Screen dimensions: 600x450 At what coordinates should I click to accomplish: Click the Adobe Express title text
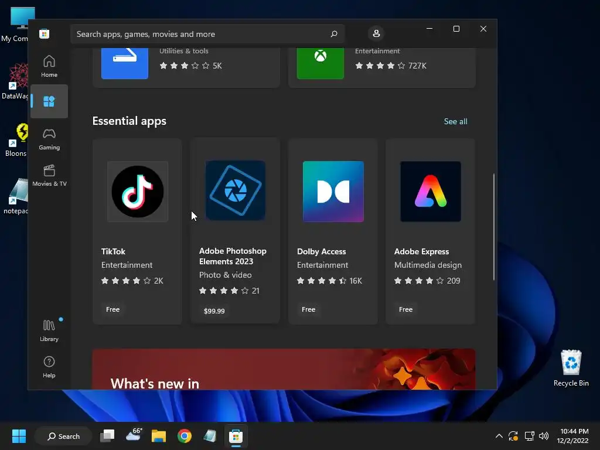(421, 251)
